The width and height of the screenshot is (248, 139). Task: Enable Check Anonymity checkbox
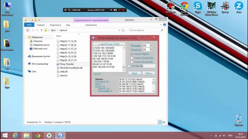tap(132, 62)
